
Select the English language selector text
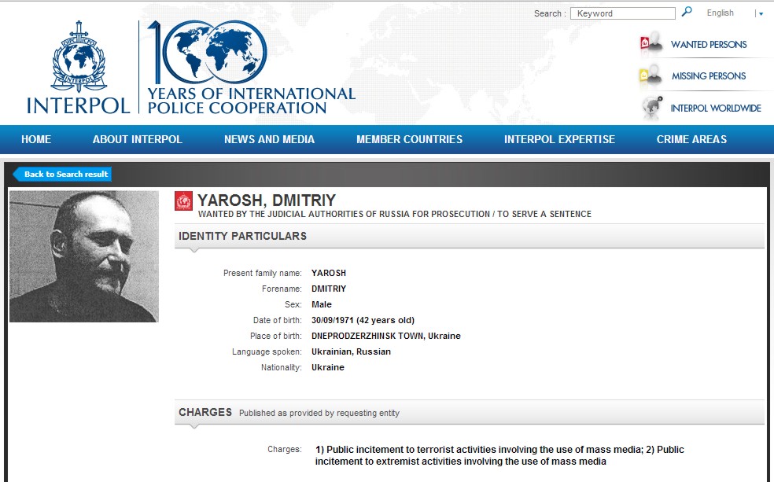point(720,13)
